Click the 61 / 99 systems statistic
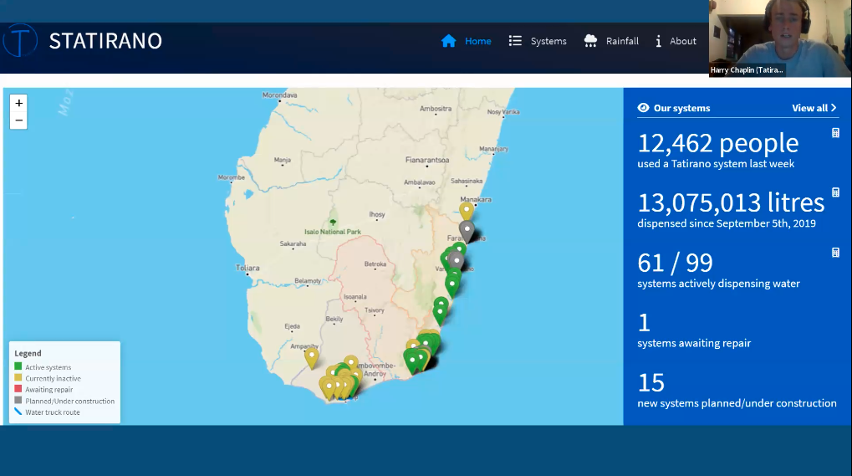852x476 pixels. point(675,263)
